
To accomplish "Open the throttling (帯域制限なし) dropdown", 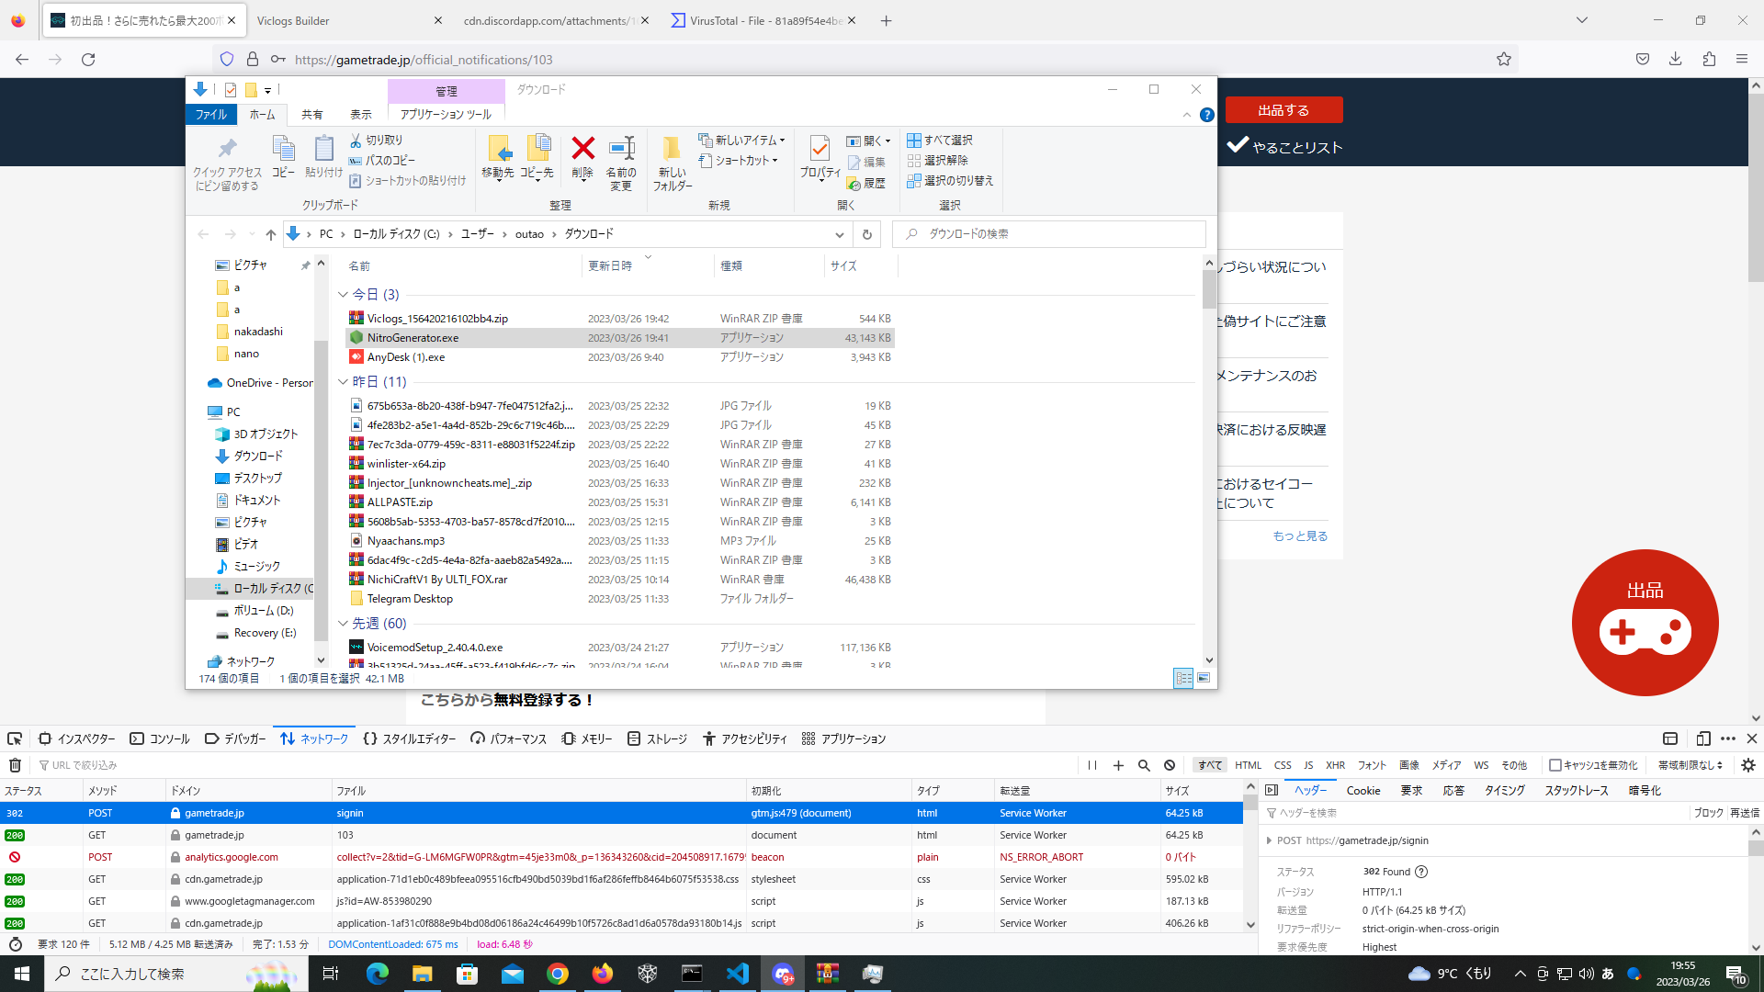I will [1690, 765].
